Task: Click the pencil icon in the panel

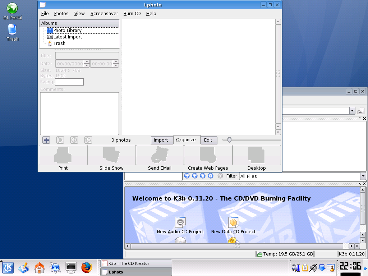Action: pos(23,268)
